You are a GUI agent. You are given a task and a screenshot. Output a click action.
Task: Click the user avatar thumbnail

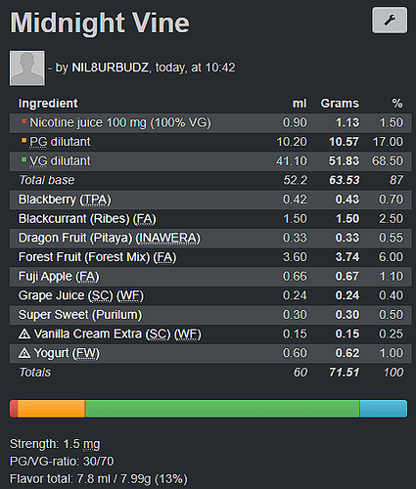[27, 68]
